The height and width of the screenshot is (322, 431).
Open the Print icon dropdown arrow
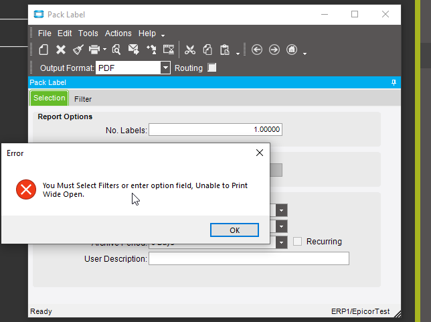[x=104, y=50]
